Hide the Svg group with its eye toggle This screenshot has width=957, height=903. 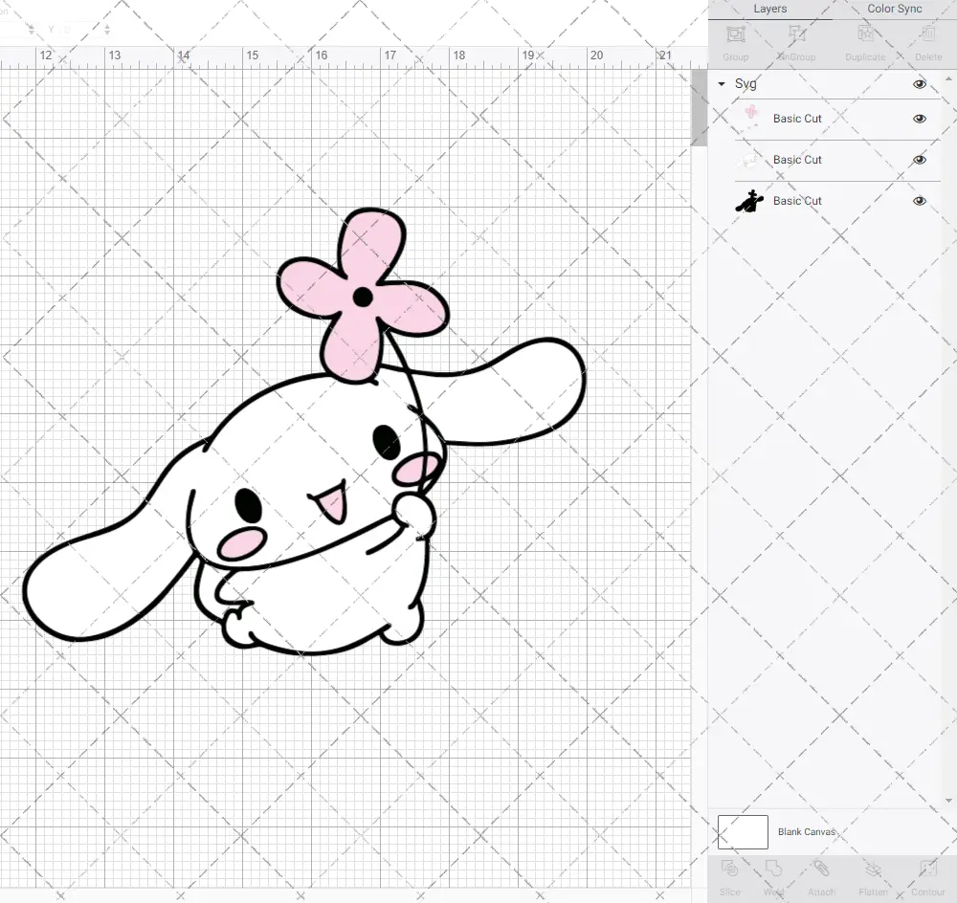point(919,84)
